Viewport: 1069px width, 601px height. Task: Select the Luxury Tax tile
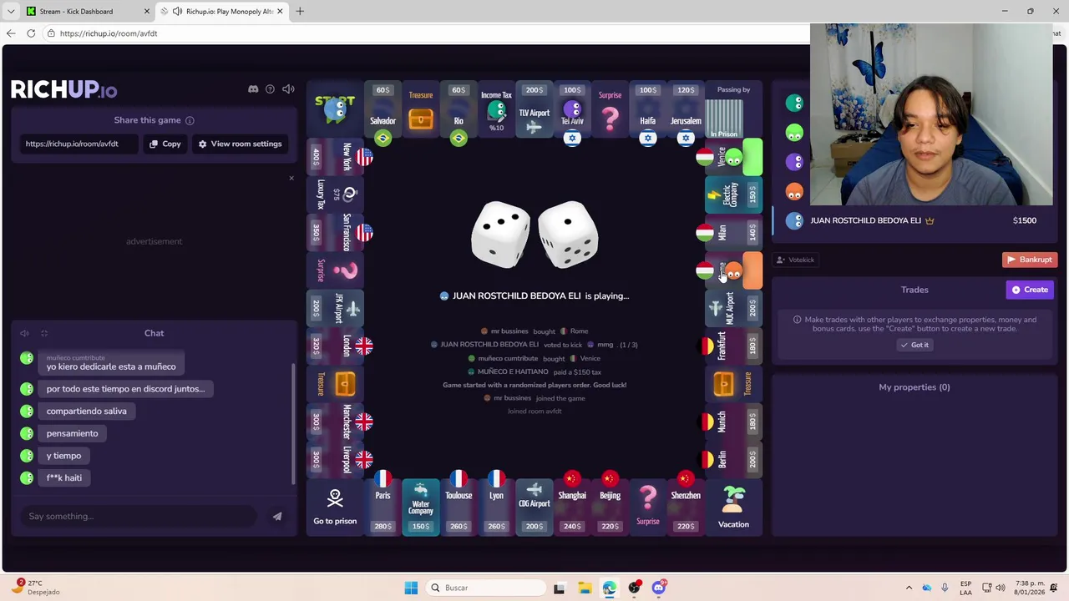click(x=335, y=195)
